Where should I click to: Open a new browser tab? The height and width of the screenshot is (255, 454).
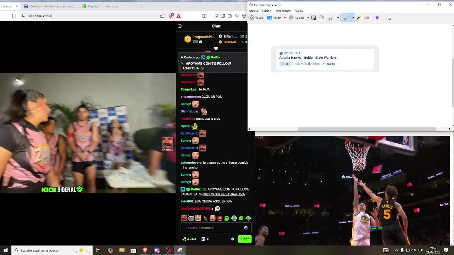click(142, 6)
